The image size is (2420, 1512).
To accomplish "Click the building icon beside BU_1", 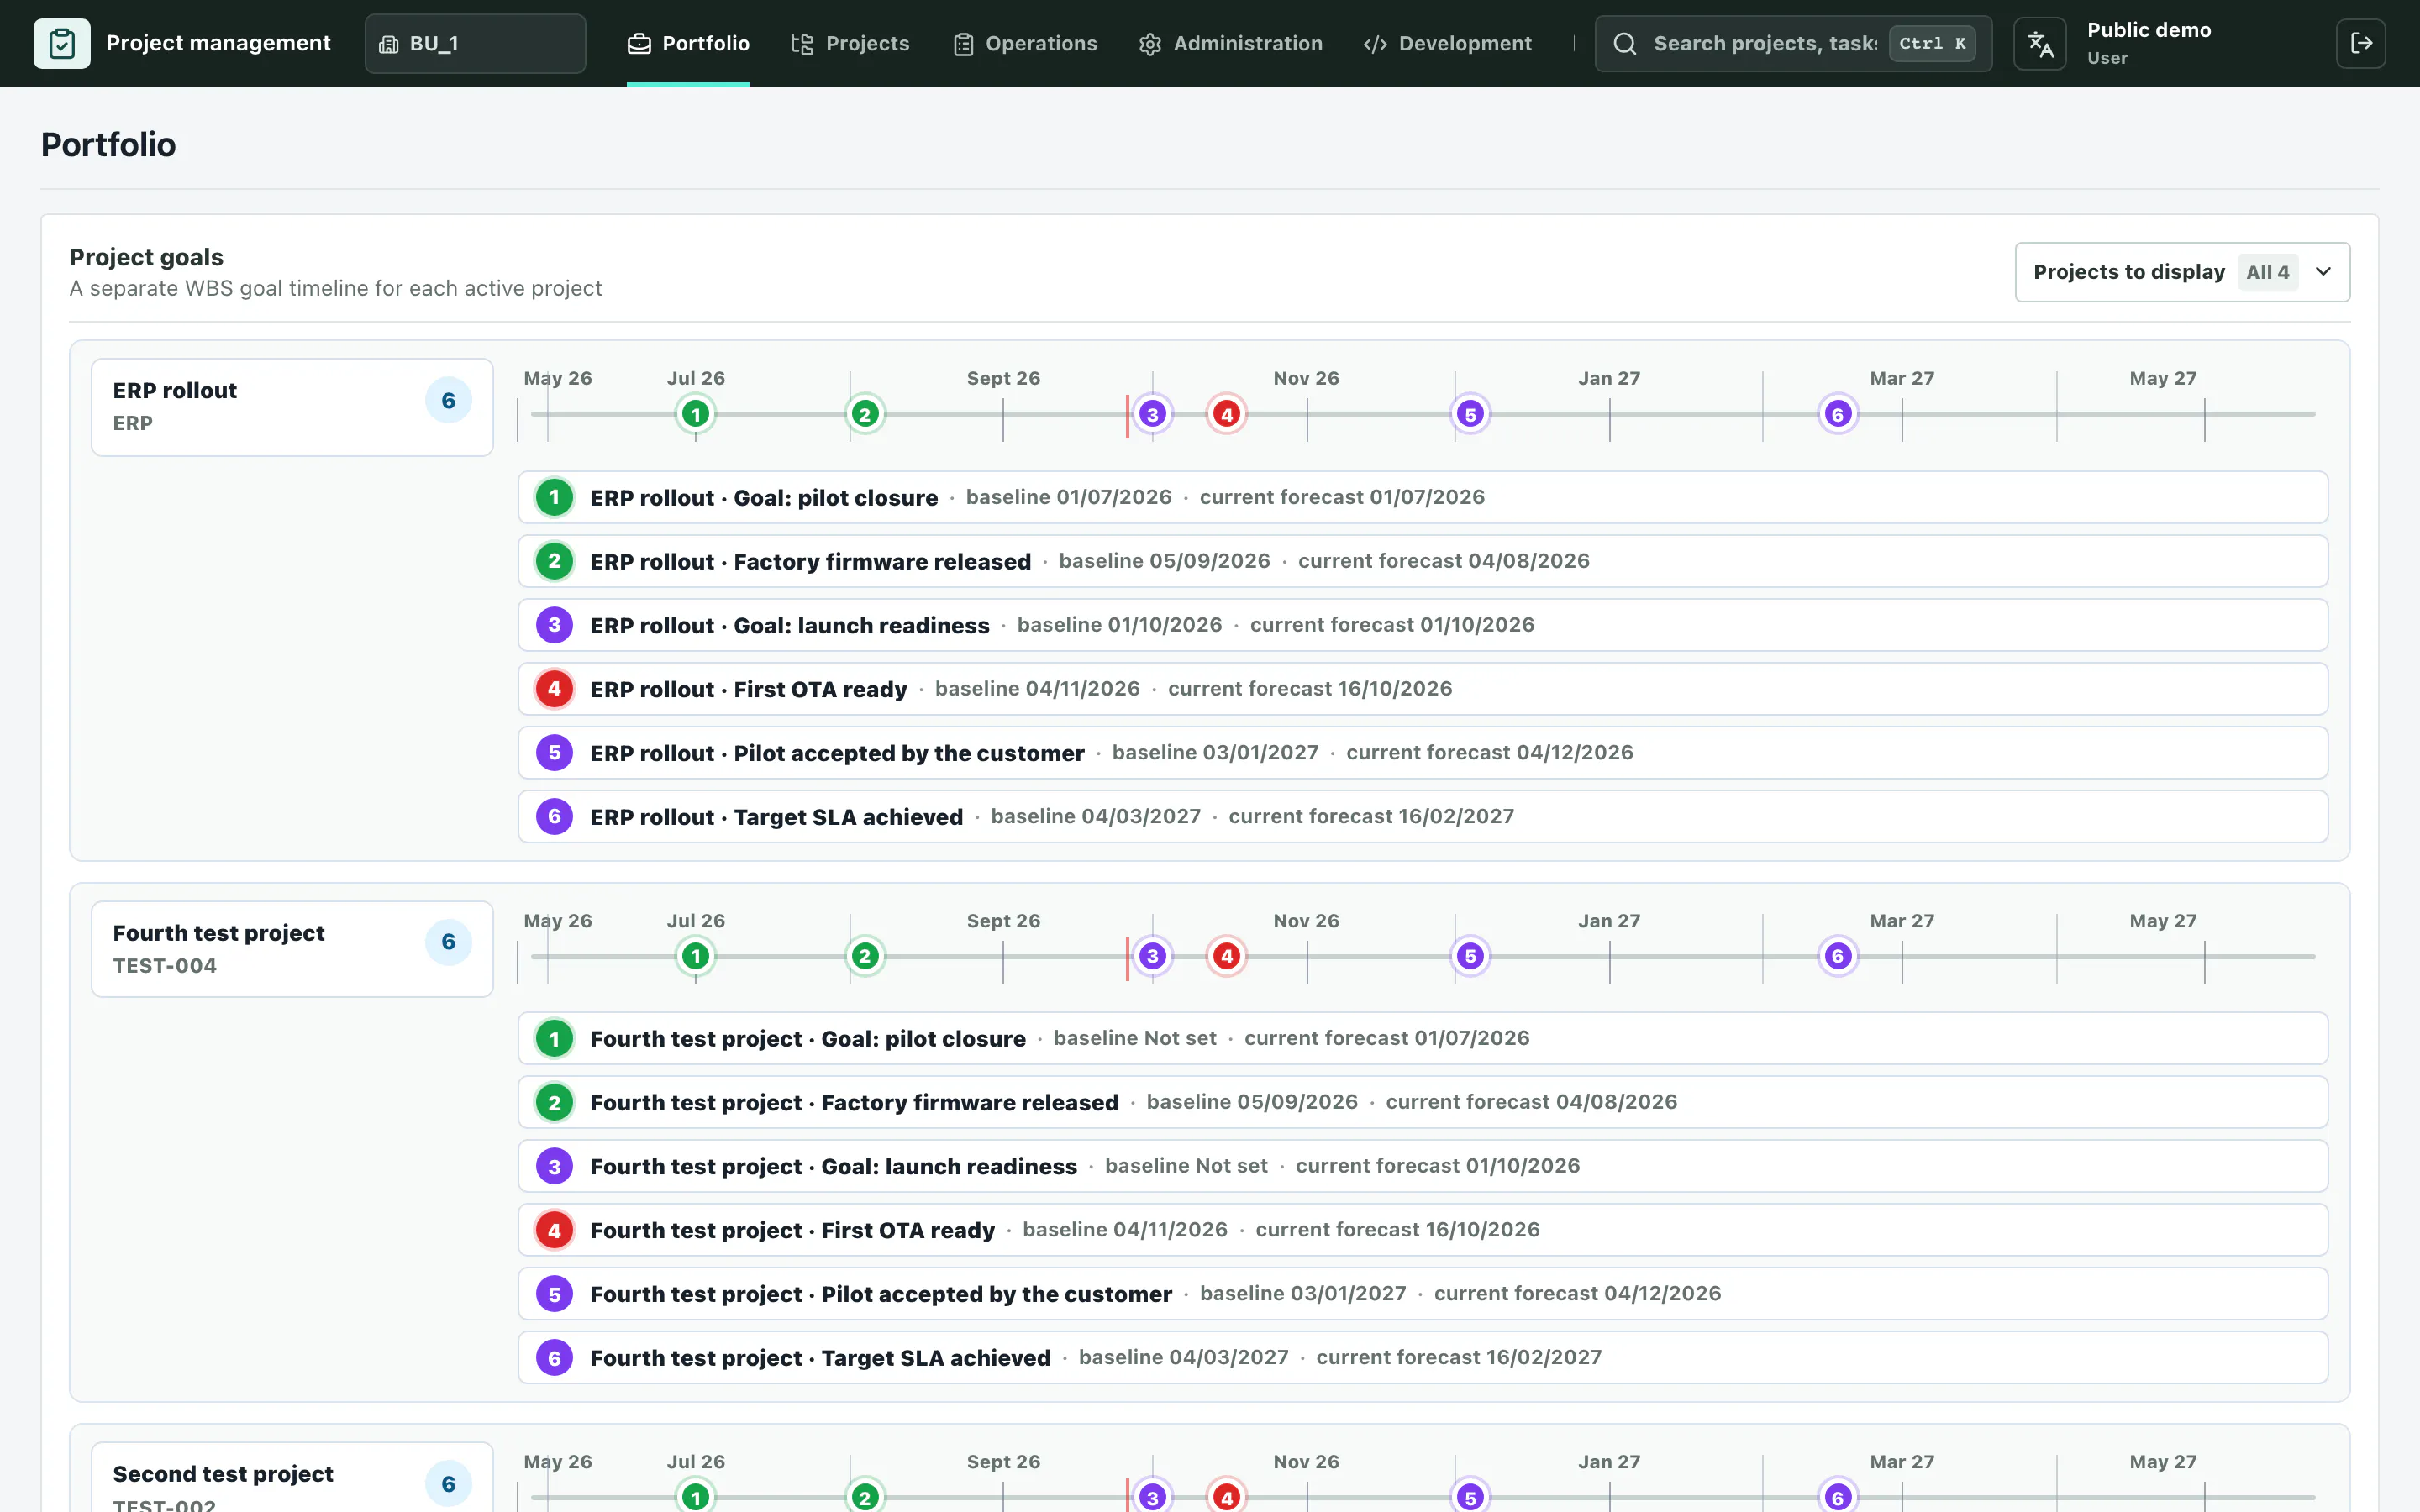I will pyautogui.click(x=389, y=44).
